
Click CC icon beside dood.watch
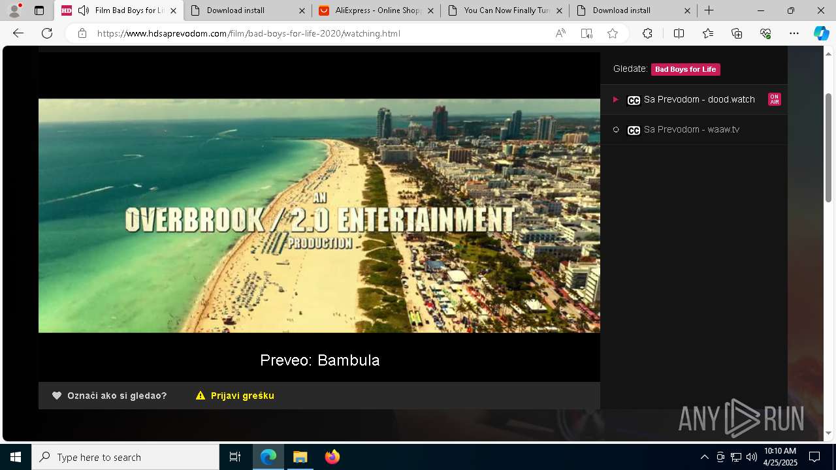[634, 100]
